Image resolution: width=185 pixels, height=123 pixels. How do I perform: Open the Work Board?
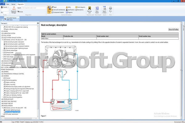coord(97,10)
